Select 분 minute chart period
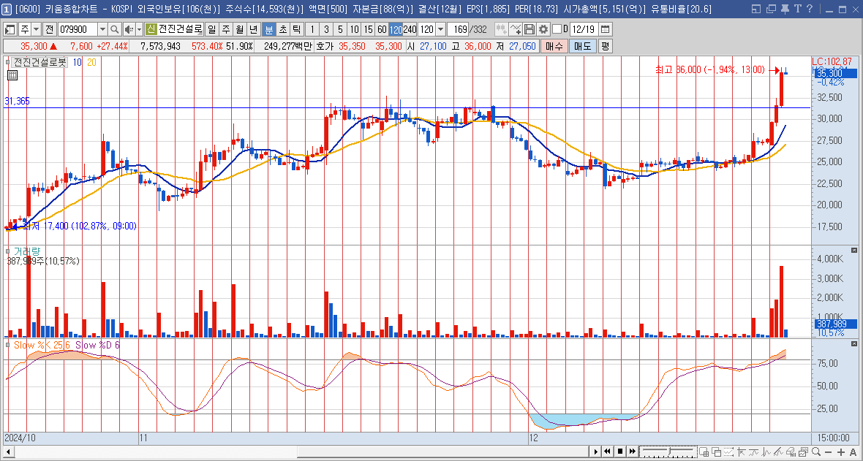The height and width of the screenshot is (461, 863). click(268, 29)
